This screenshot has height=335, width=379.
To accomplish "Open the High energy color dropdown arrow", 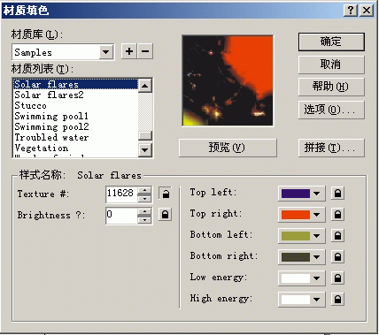I will [x=317, y=300].
